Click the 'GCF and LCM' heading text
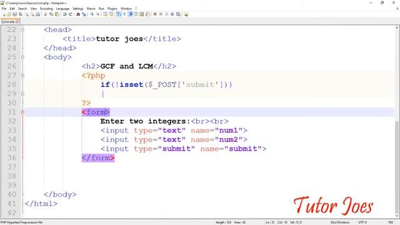The image size is (400, 225). [126, 66]
